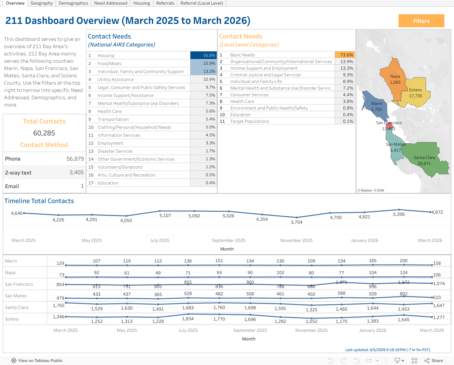Switch to the Geography tab
The width and height of the screenshot is (454, 365).
coord(41,3)
